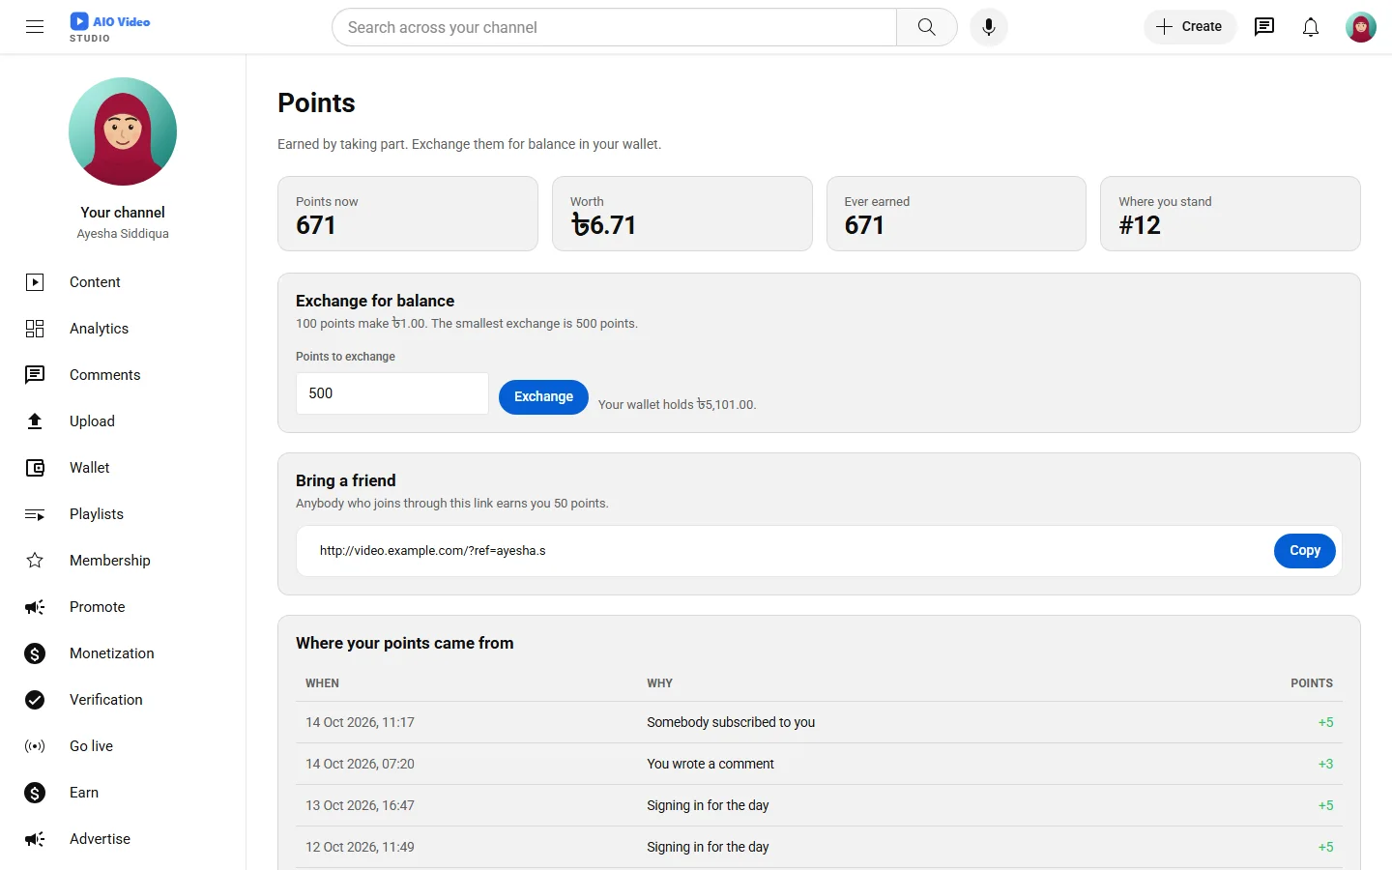The image size is (1392, 870).
Task: Click '14 Oct 2026, 11:17' cell
Action: click(360, 722)
